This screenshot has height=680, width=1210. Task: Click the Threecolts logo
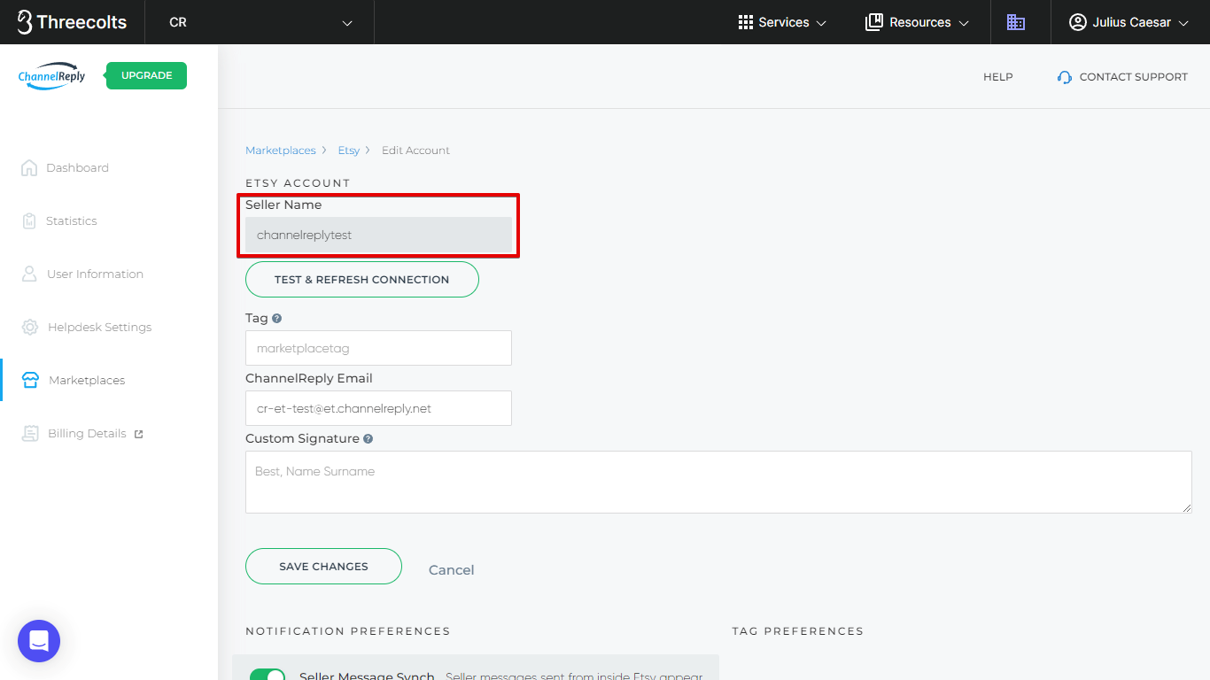(x=72, y=22)
